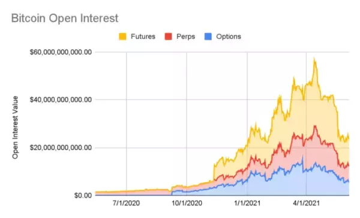This screenshot has width=360, height=218.
Task: Click the highest peak of the Futures line
Action: pos(314,59)
